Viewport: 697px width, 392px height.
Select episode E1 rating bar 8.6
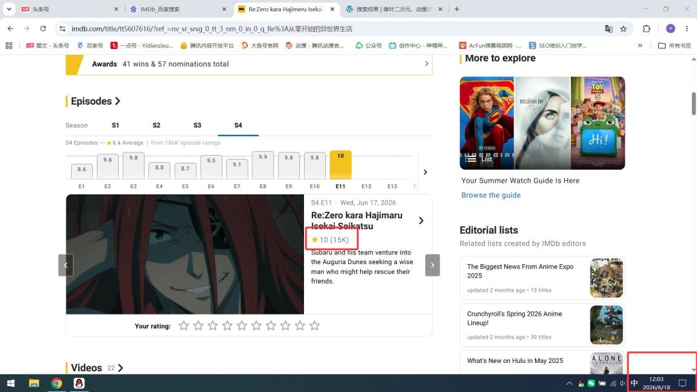tap(82, 171)
